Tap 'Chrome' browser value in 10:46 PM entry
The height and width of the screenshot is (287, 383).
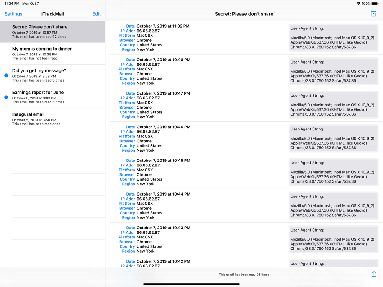144,141
